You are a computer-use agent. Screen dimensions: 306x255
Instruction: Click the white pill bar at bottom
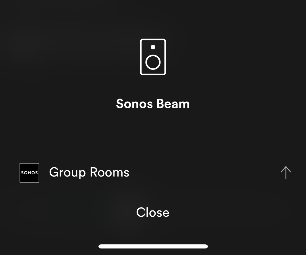click(x=153, y=246)
